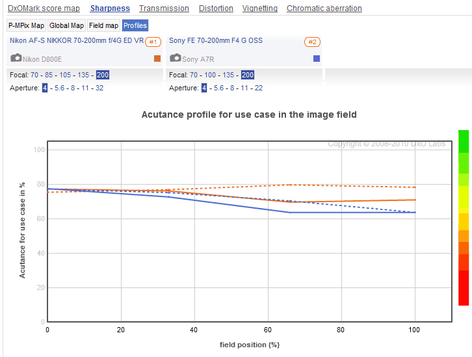Screen dimensions: 472x357
Task: Click the #1 lens badge
Action: pyautogui.click(x=153, y=42)
